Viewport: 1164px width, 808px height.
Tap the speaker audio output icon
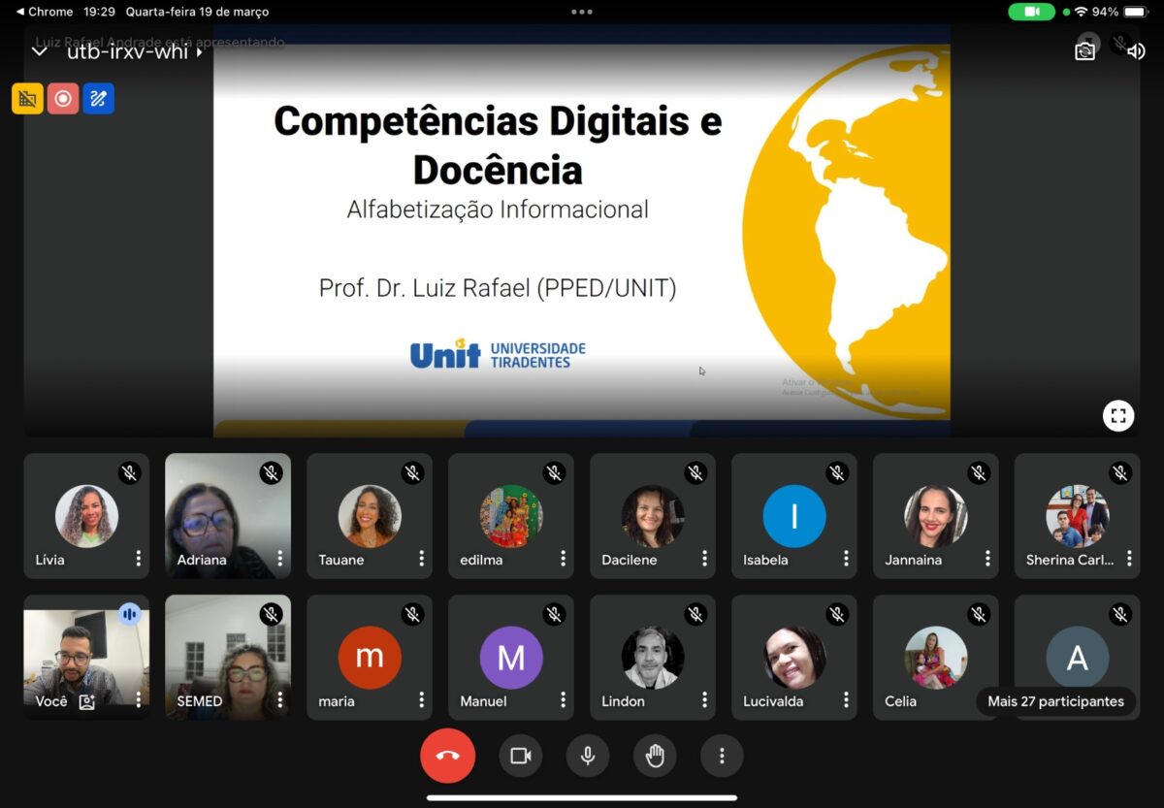(x=1136, y=50)
